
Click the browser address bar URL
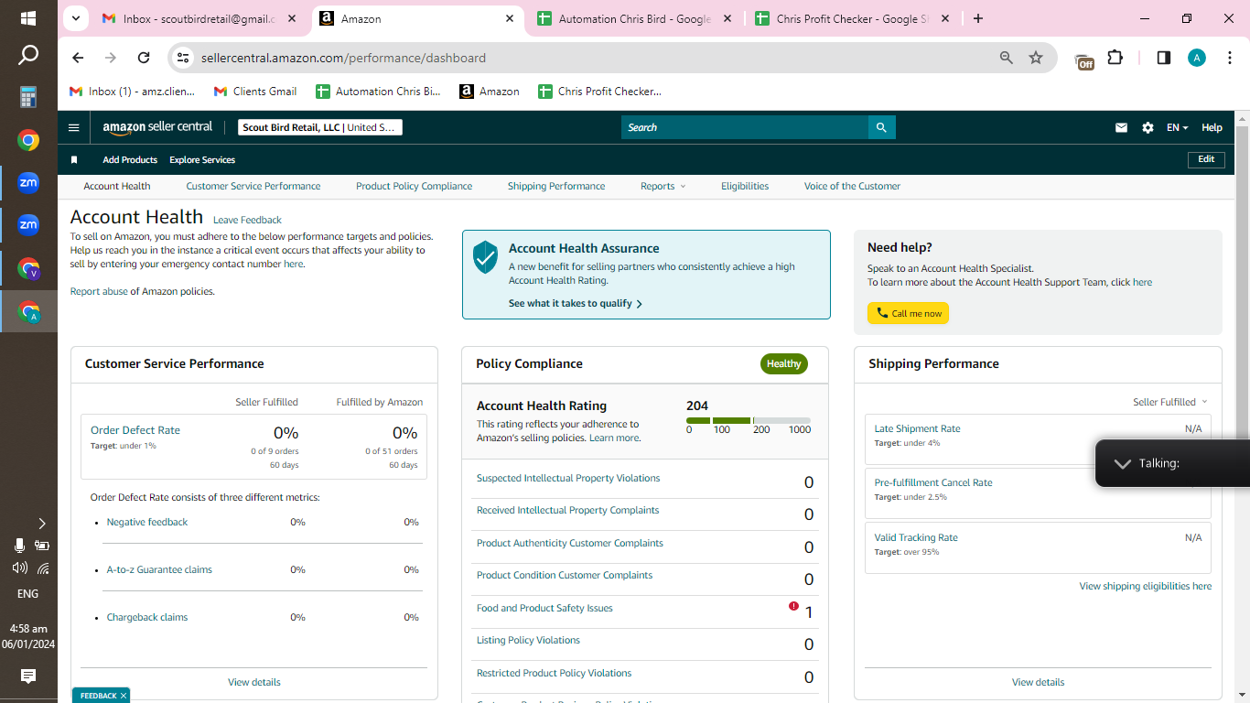click(x=343, y=58)
